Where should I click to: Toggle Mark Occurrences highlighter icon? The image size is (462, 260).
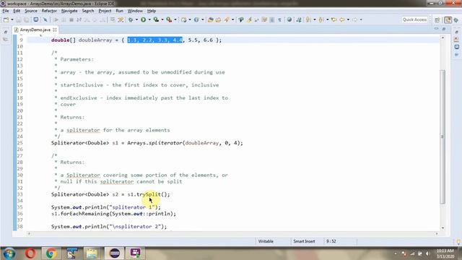click(x=249, y=19)
